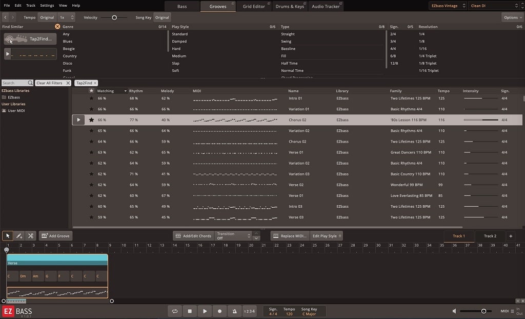525x319 pixels.
Task: Open the Transition Off dropdown
Action: tap(233, 236)
